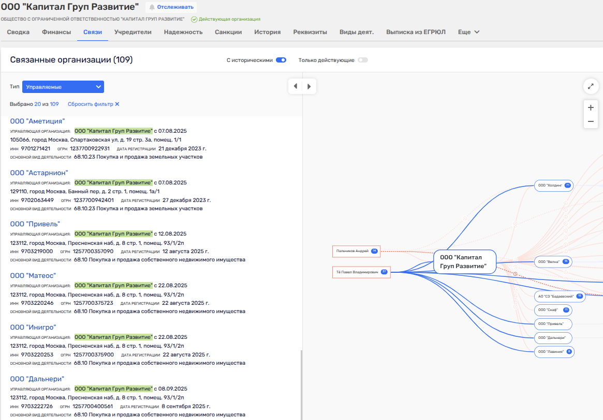Screen dimensions: 603x420
Task: Open the Тип dropdown showing Управляемые
Action: 63,87
